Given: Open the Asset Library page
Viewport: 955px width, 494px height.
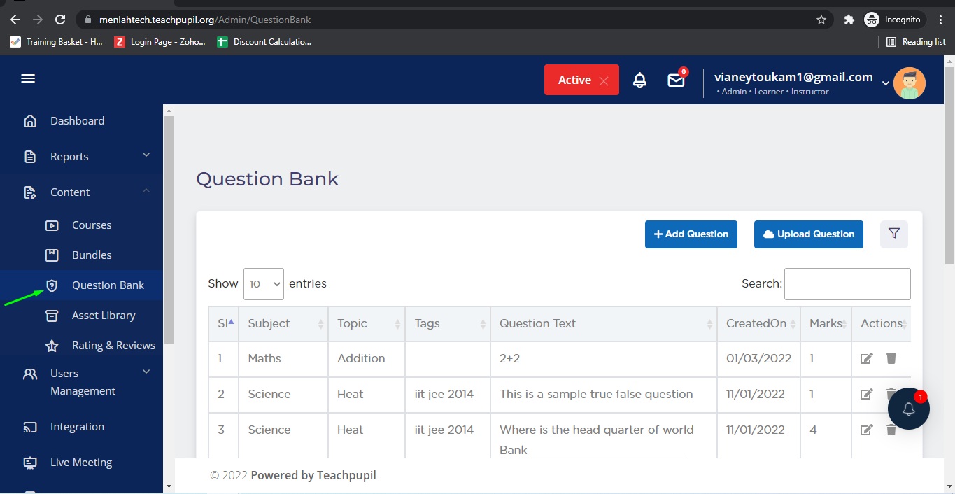Looking at the screenshot, I should tap(103, 316).
